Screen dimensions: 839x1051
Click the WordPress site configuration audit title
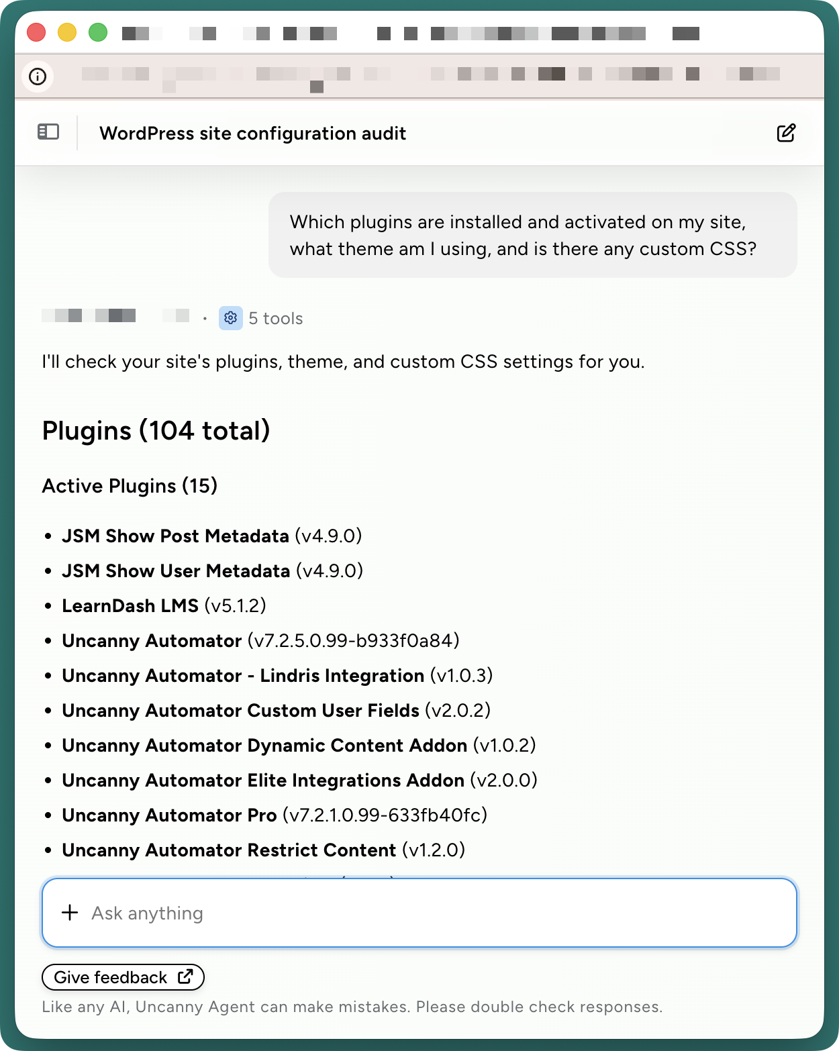253,134
